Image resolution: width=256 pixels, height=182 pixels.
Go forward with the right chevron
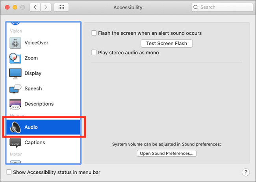(46, 7)
